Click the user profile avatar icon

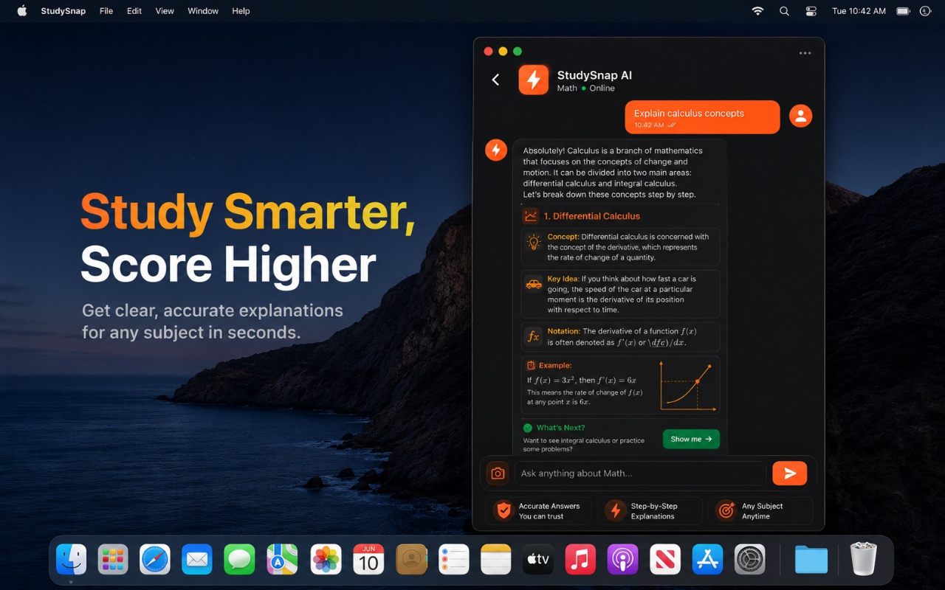[800, 116]
